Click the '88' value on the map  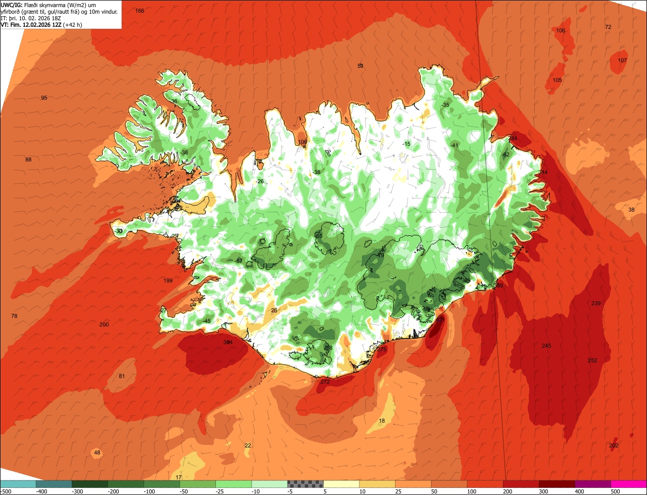tap(28, 159)
